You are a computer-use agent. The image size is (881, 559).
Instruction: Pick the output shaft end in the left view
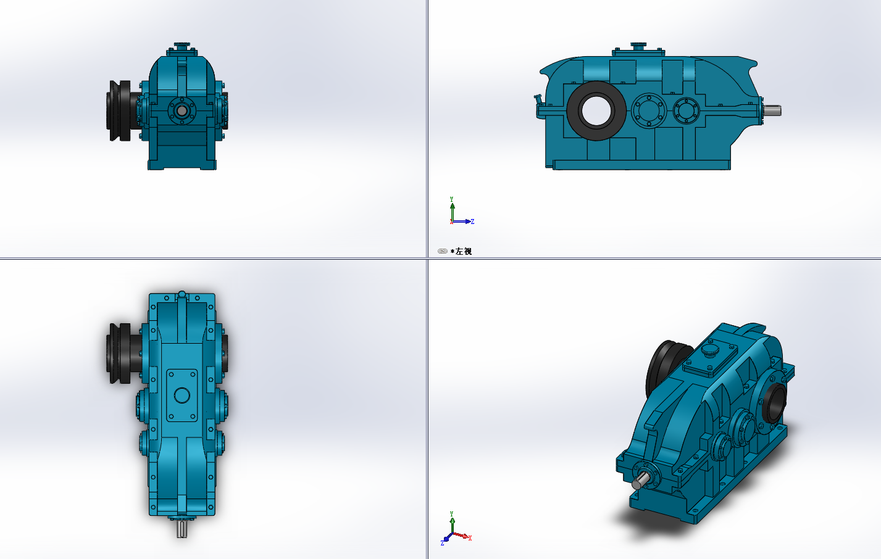point(772,110)
